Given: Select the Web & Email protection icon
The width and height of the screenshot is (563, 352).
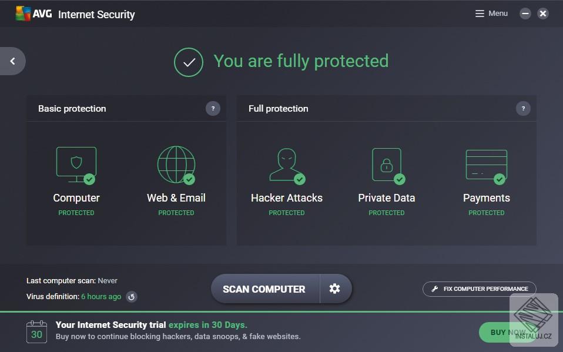Looking at the screenshot, I should tap(176, 165).
